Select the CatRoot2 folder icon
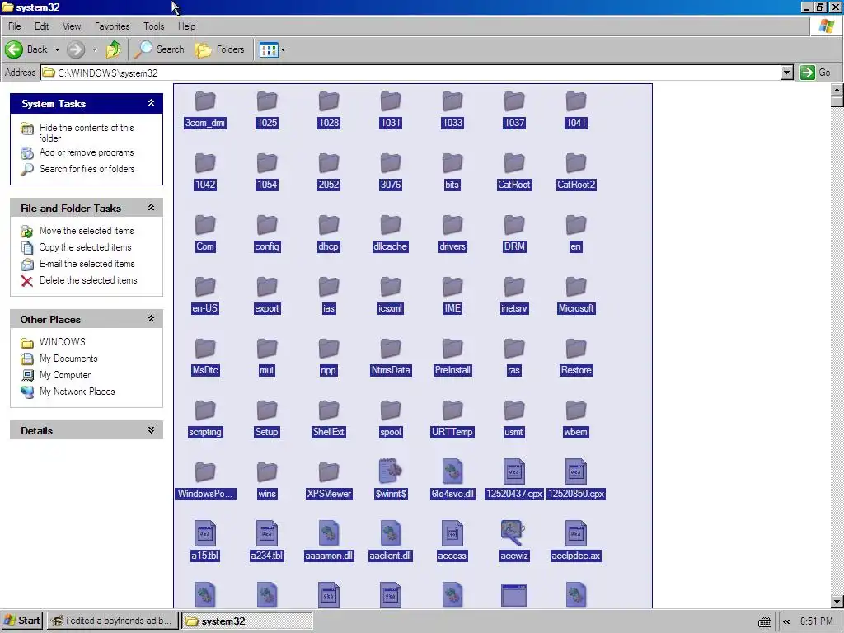Screen dimensions: 844x633 click(576, 163)
